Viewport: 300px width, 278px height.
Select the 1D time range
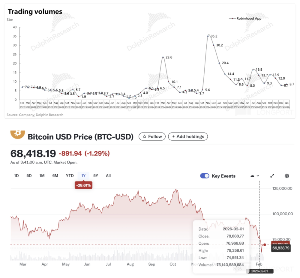16,176
